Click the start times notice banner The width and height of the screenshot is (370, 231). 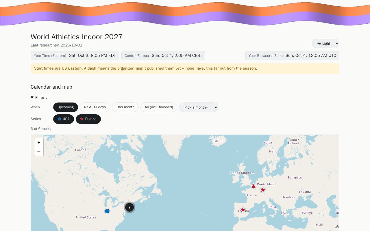point(185,68)
